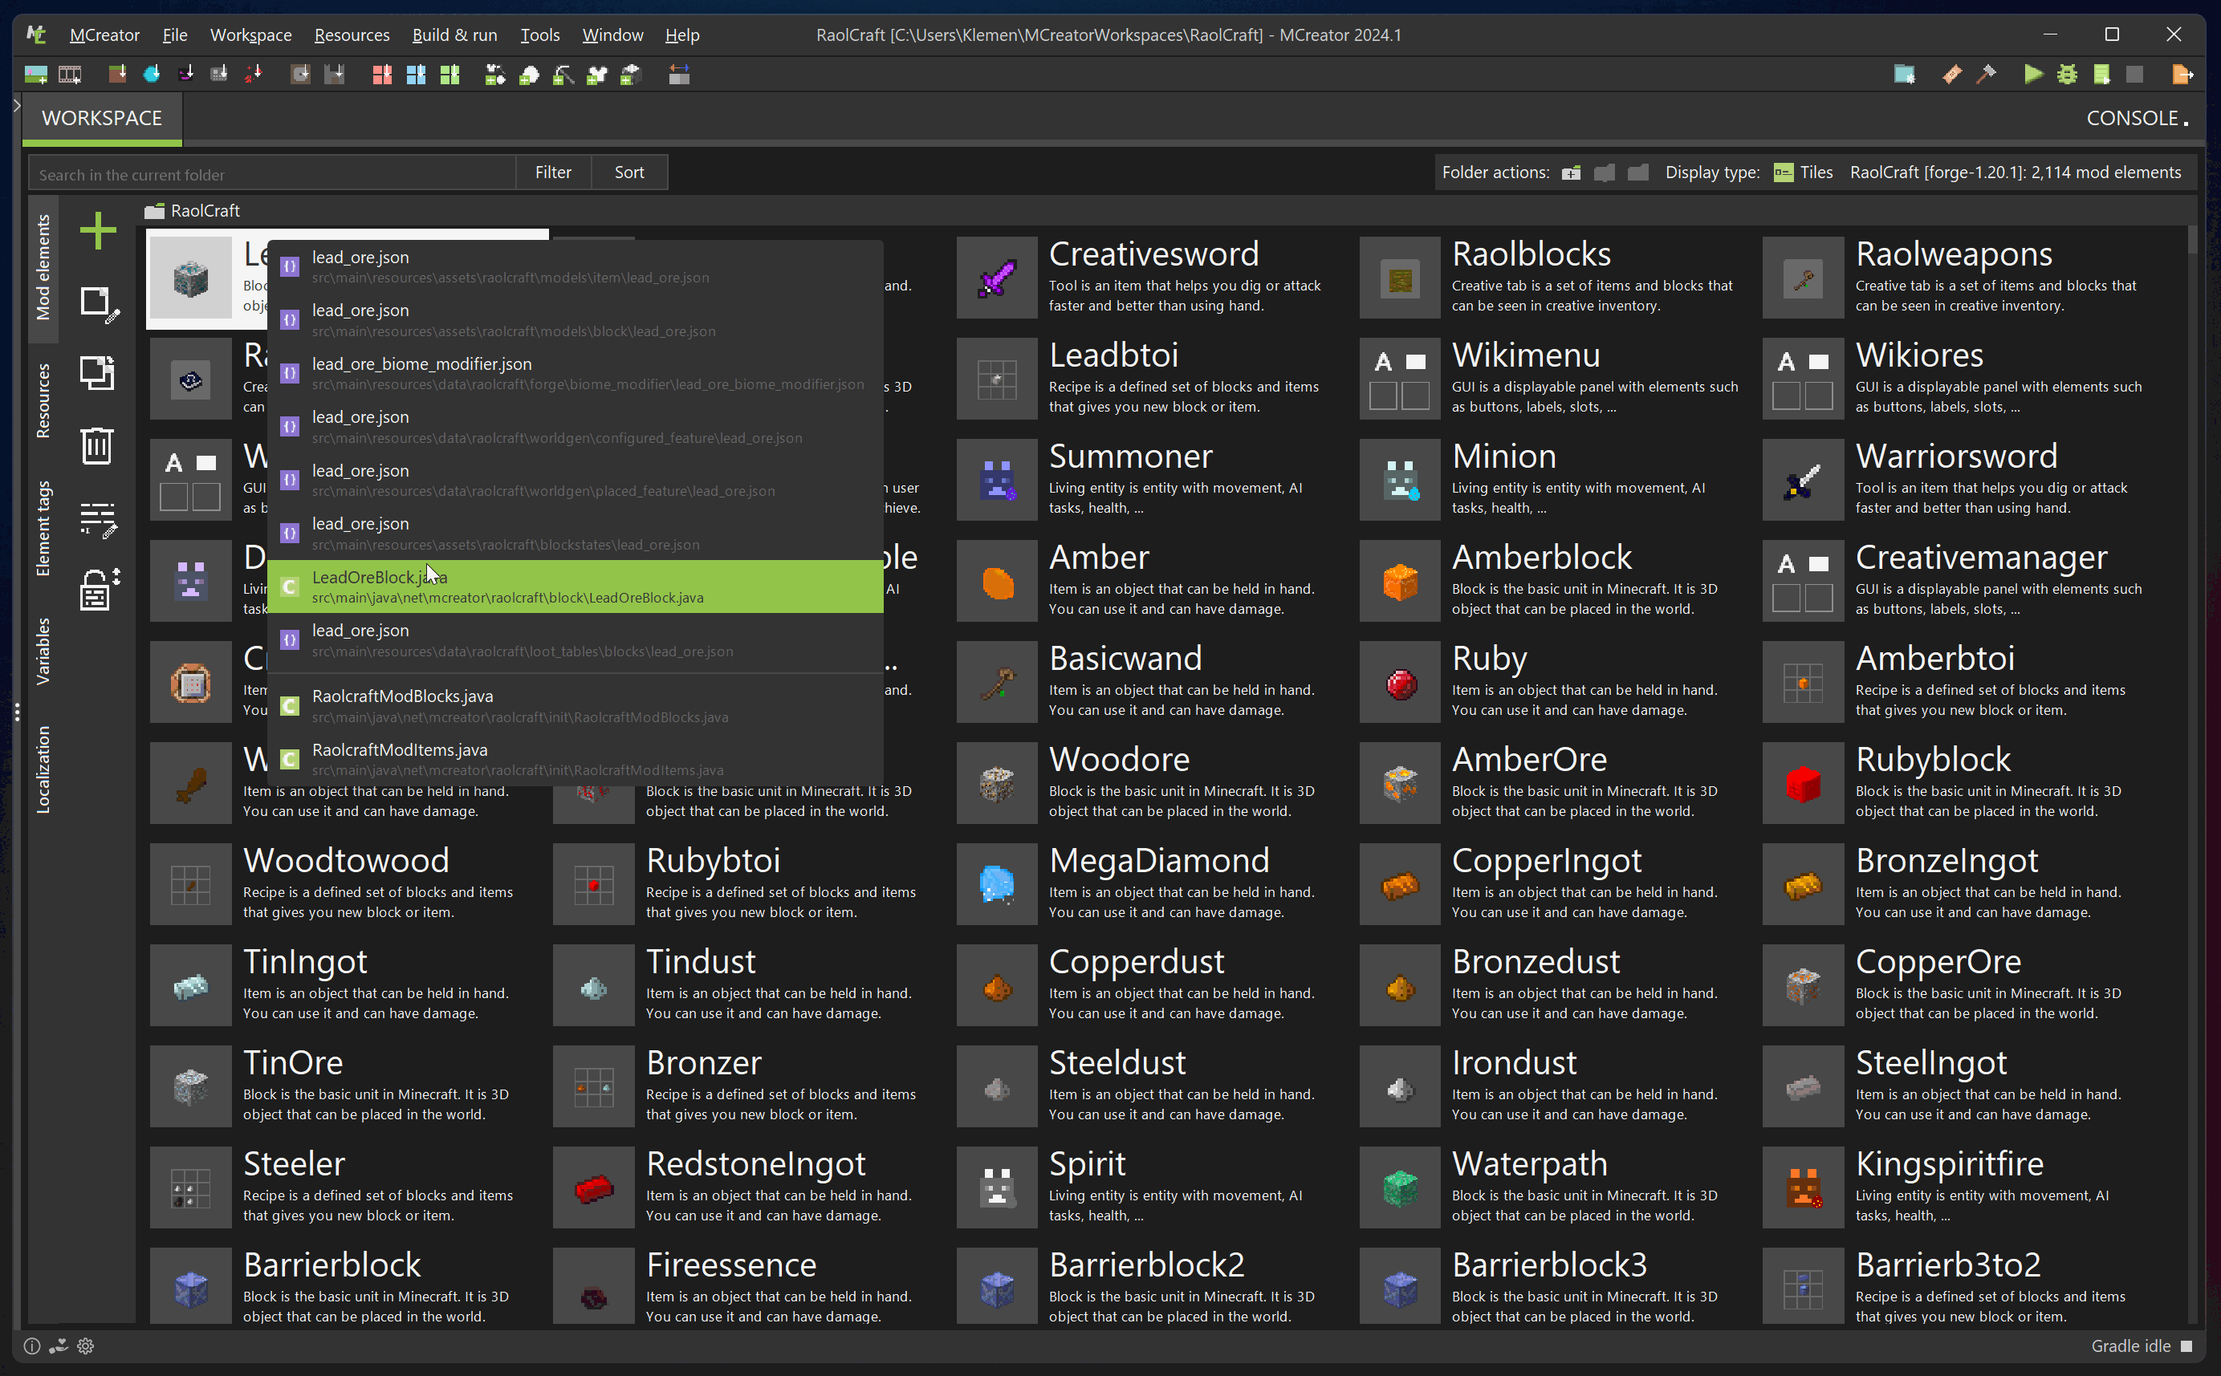The width and height of the screenshot is (2221, 1376).
Task: Open LeadOreBlock.java from the code list
Action: pyautogui.click(x=576, y=586)
